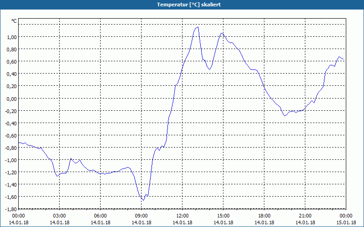The height and width of the screenshot is (227, 364).
Task: Click the -0,40 y-axis label
Action: [11, 123]
